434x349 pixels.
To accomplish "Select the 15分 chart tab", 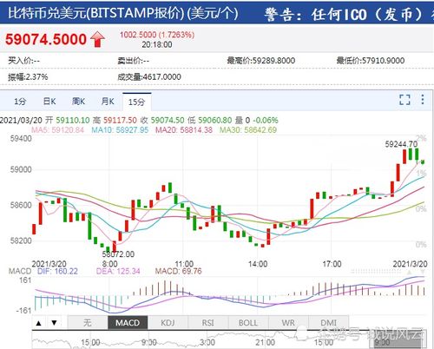I will tap(137, 102).
